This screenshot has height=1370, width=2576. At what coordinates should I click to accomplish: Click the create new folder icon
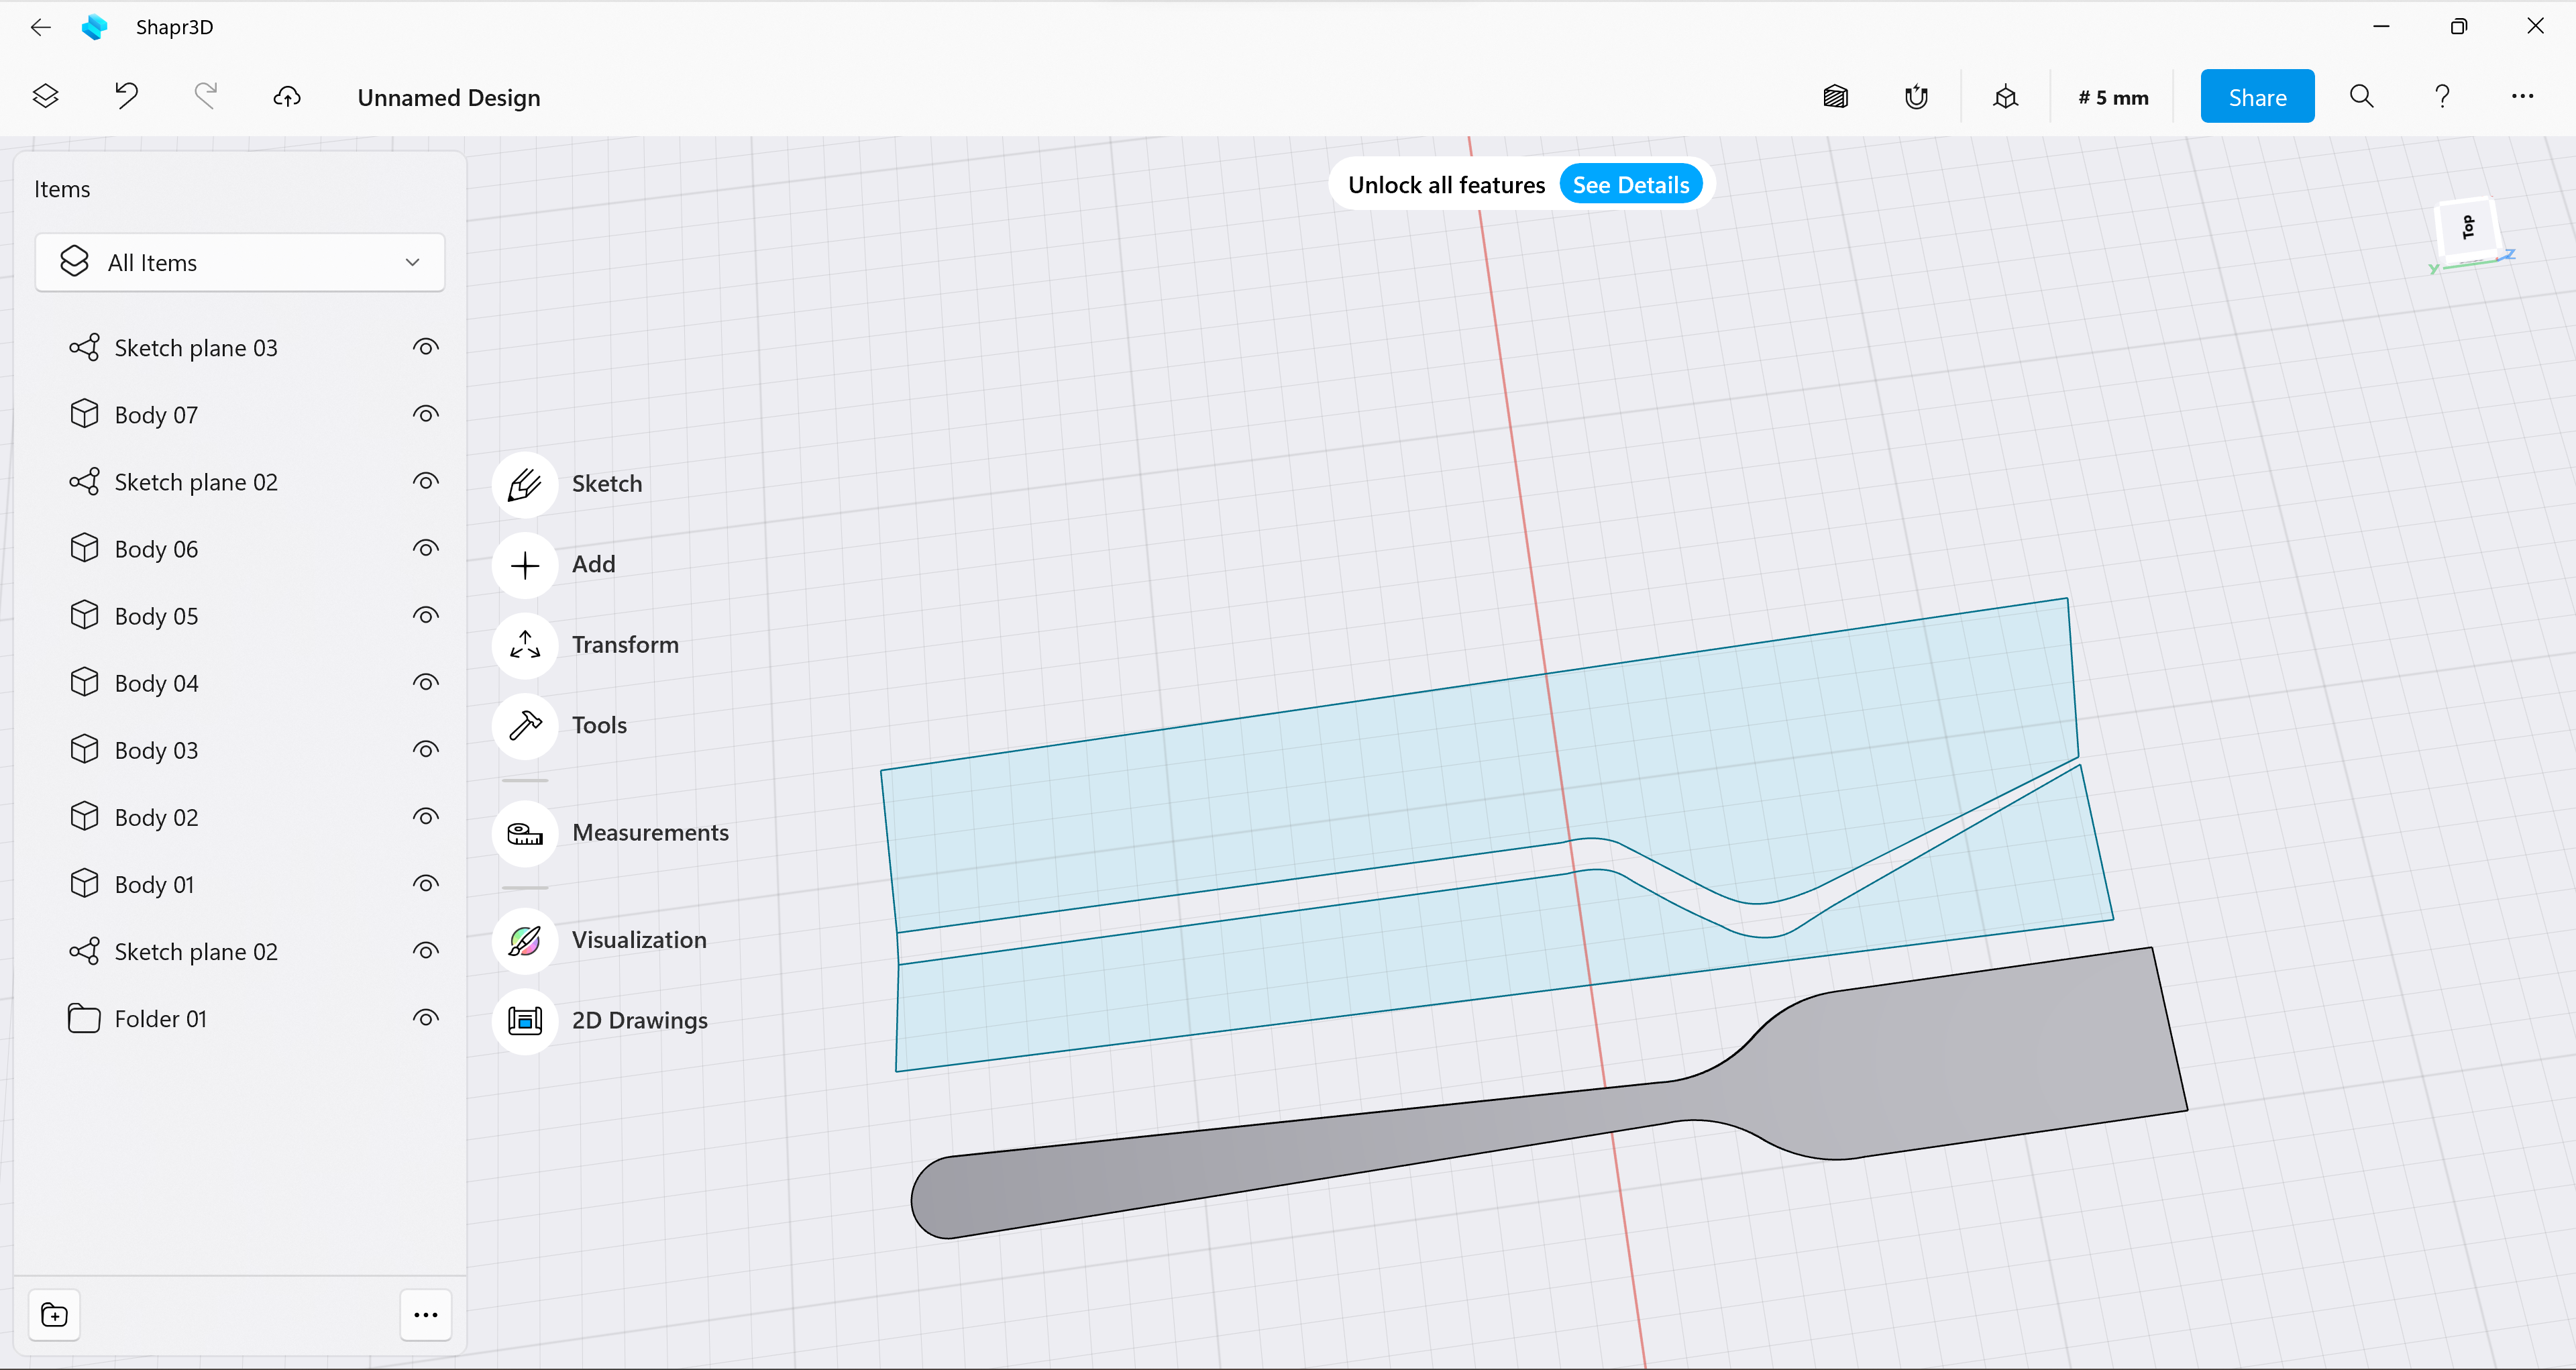(x=55, y=1315)
